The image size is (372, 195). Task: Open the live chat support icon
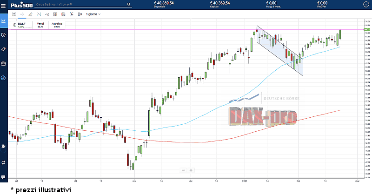[3, 177]
